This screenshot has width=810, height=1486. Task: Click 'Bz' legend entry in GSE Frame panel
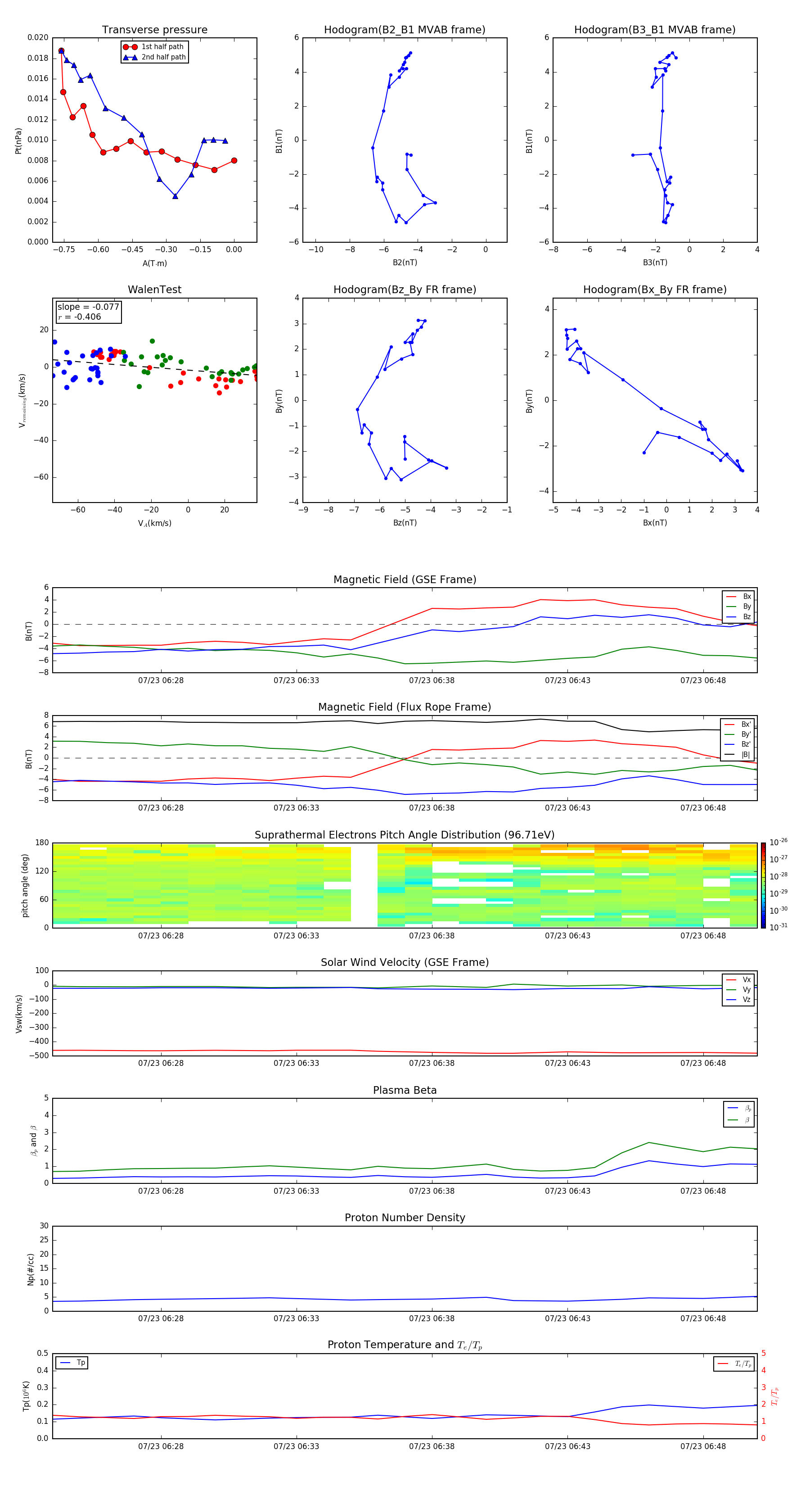738,616
